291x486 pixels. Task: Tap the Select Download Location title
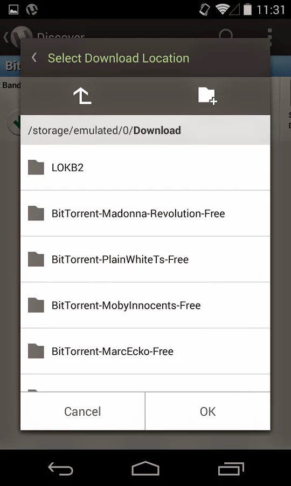click(x=119, y=58)
